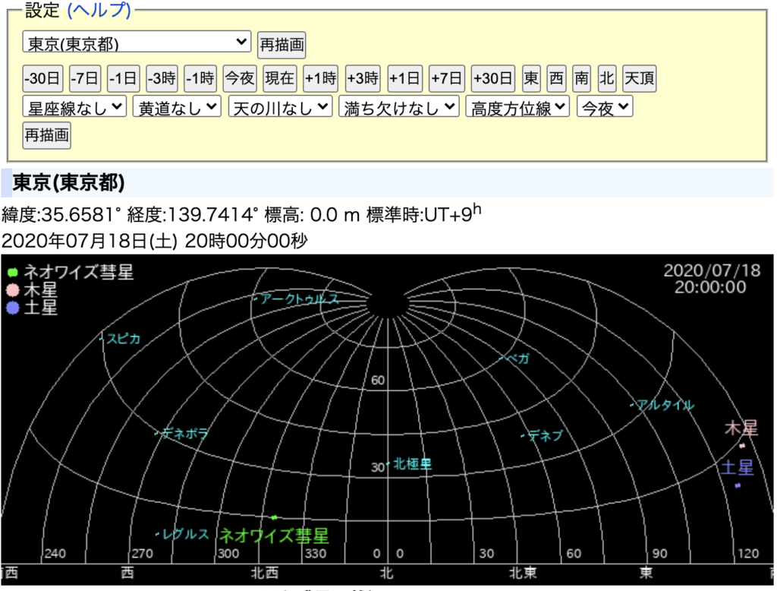Click the green NEOWISE comet legend marker
The image size is (777, 591).
coord(13,273)
